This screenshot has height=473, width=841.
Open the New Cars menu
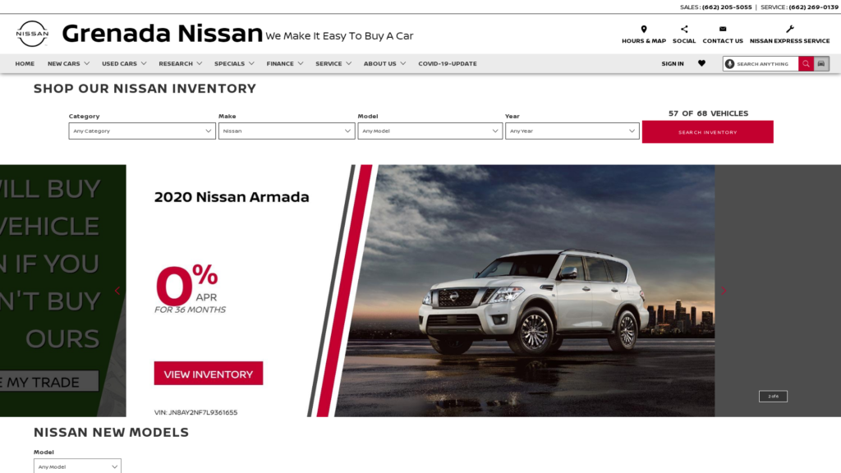(x=68, y=63)
